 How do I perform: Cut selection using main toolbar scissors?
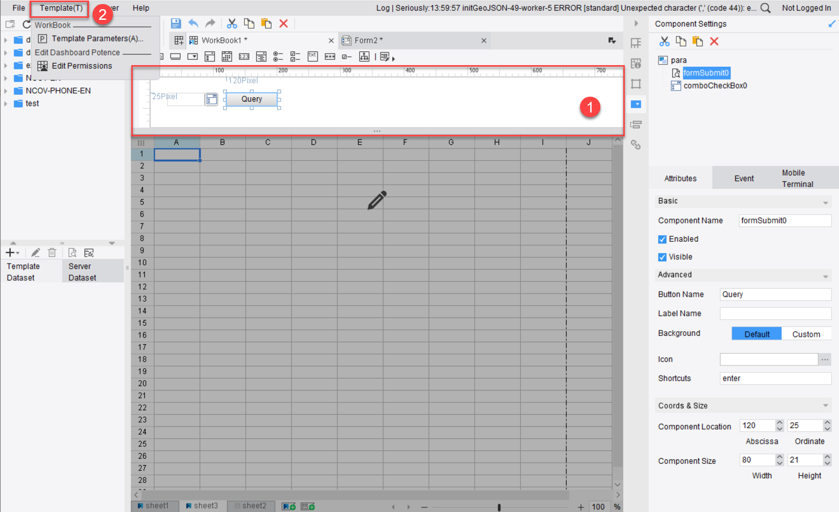[x=232, y=23]
